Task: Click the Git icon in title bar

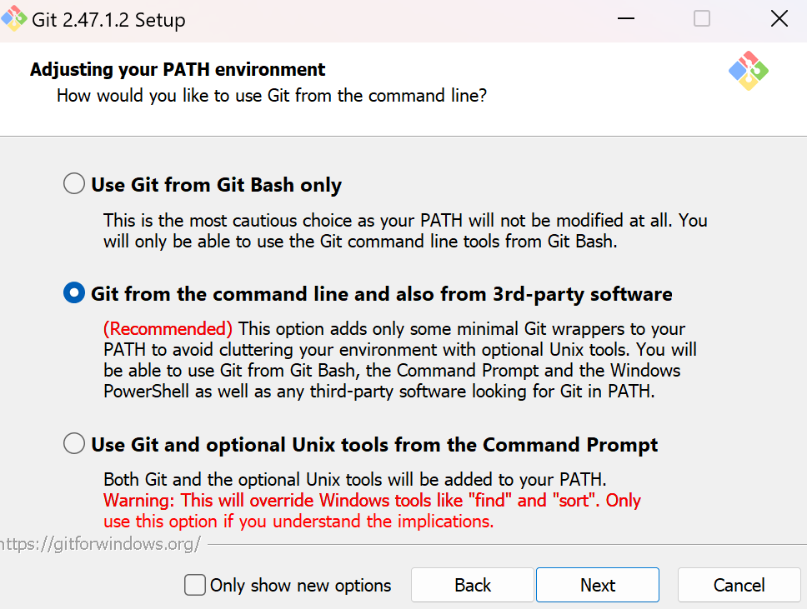Action: pos(13,18)
